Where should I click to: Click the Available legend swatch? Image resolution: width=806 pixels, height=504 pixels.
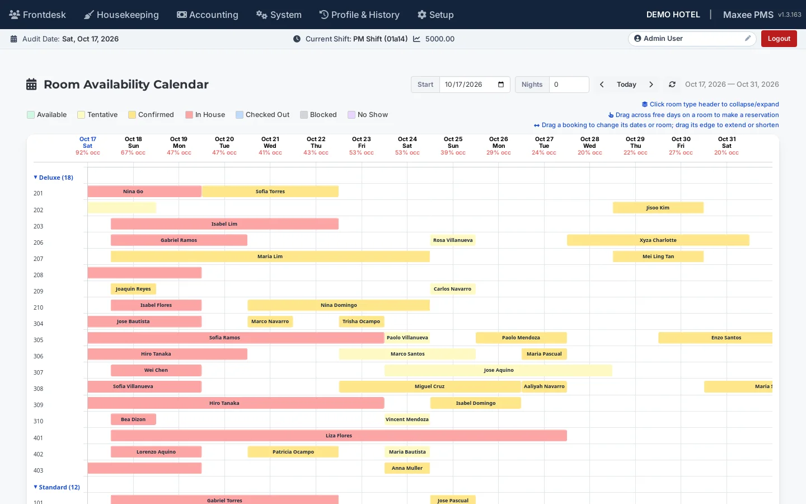31,115
